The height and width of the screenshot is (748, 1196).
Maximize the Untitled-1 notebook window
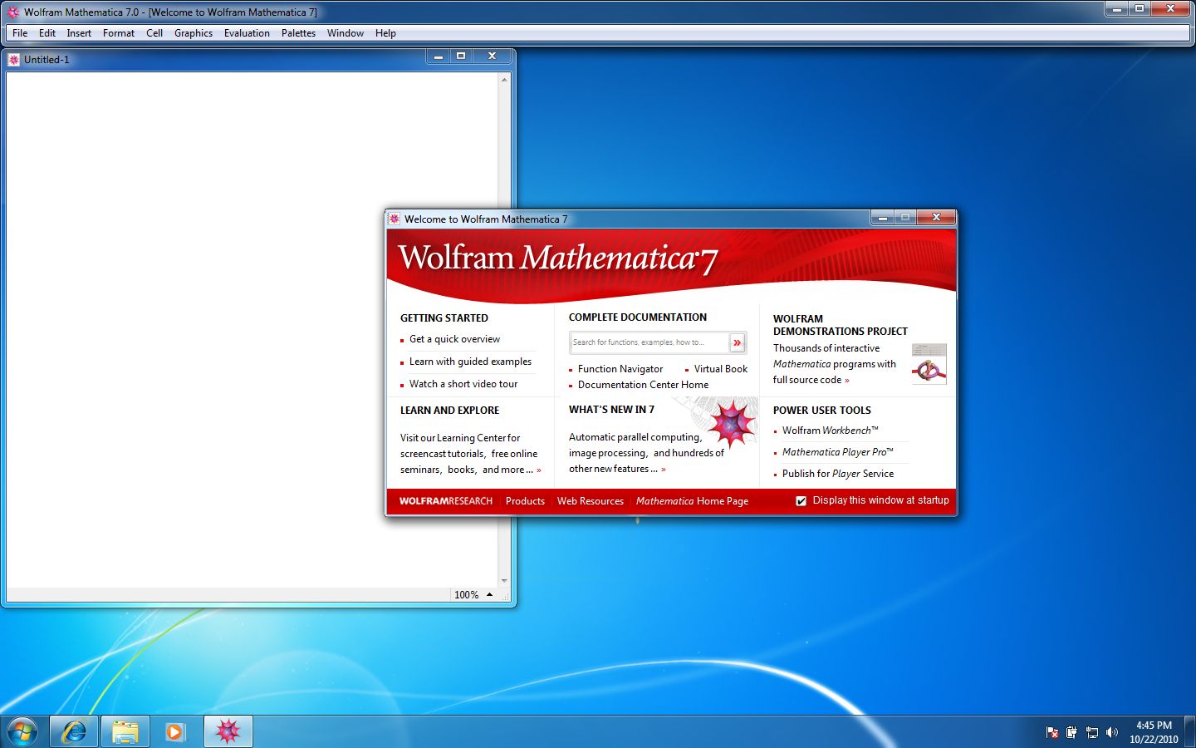(461, 56)
